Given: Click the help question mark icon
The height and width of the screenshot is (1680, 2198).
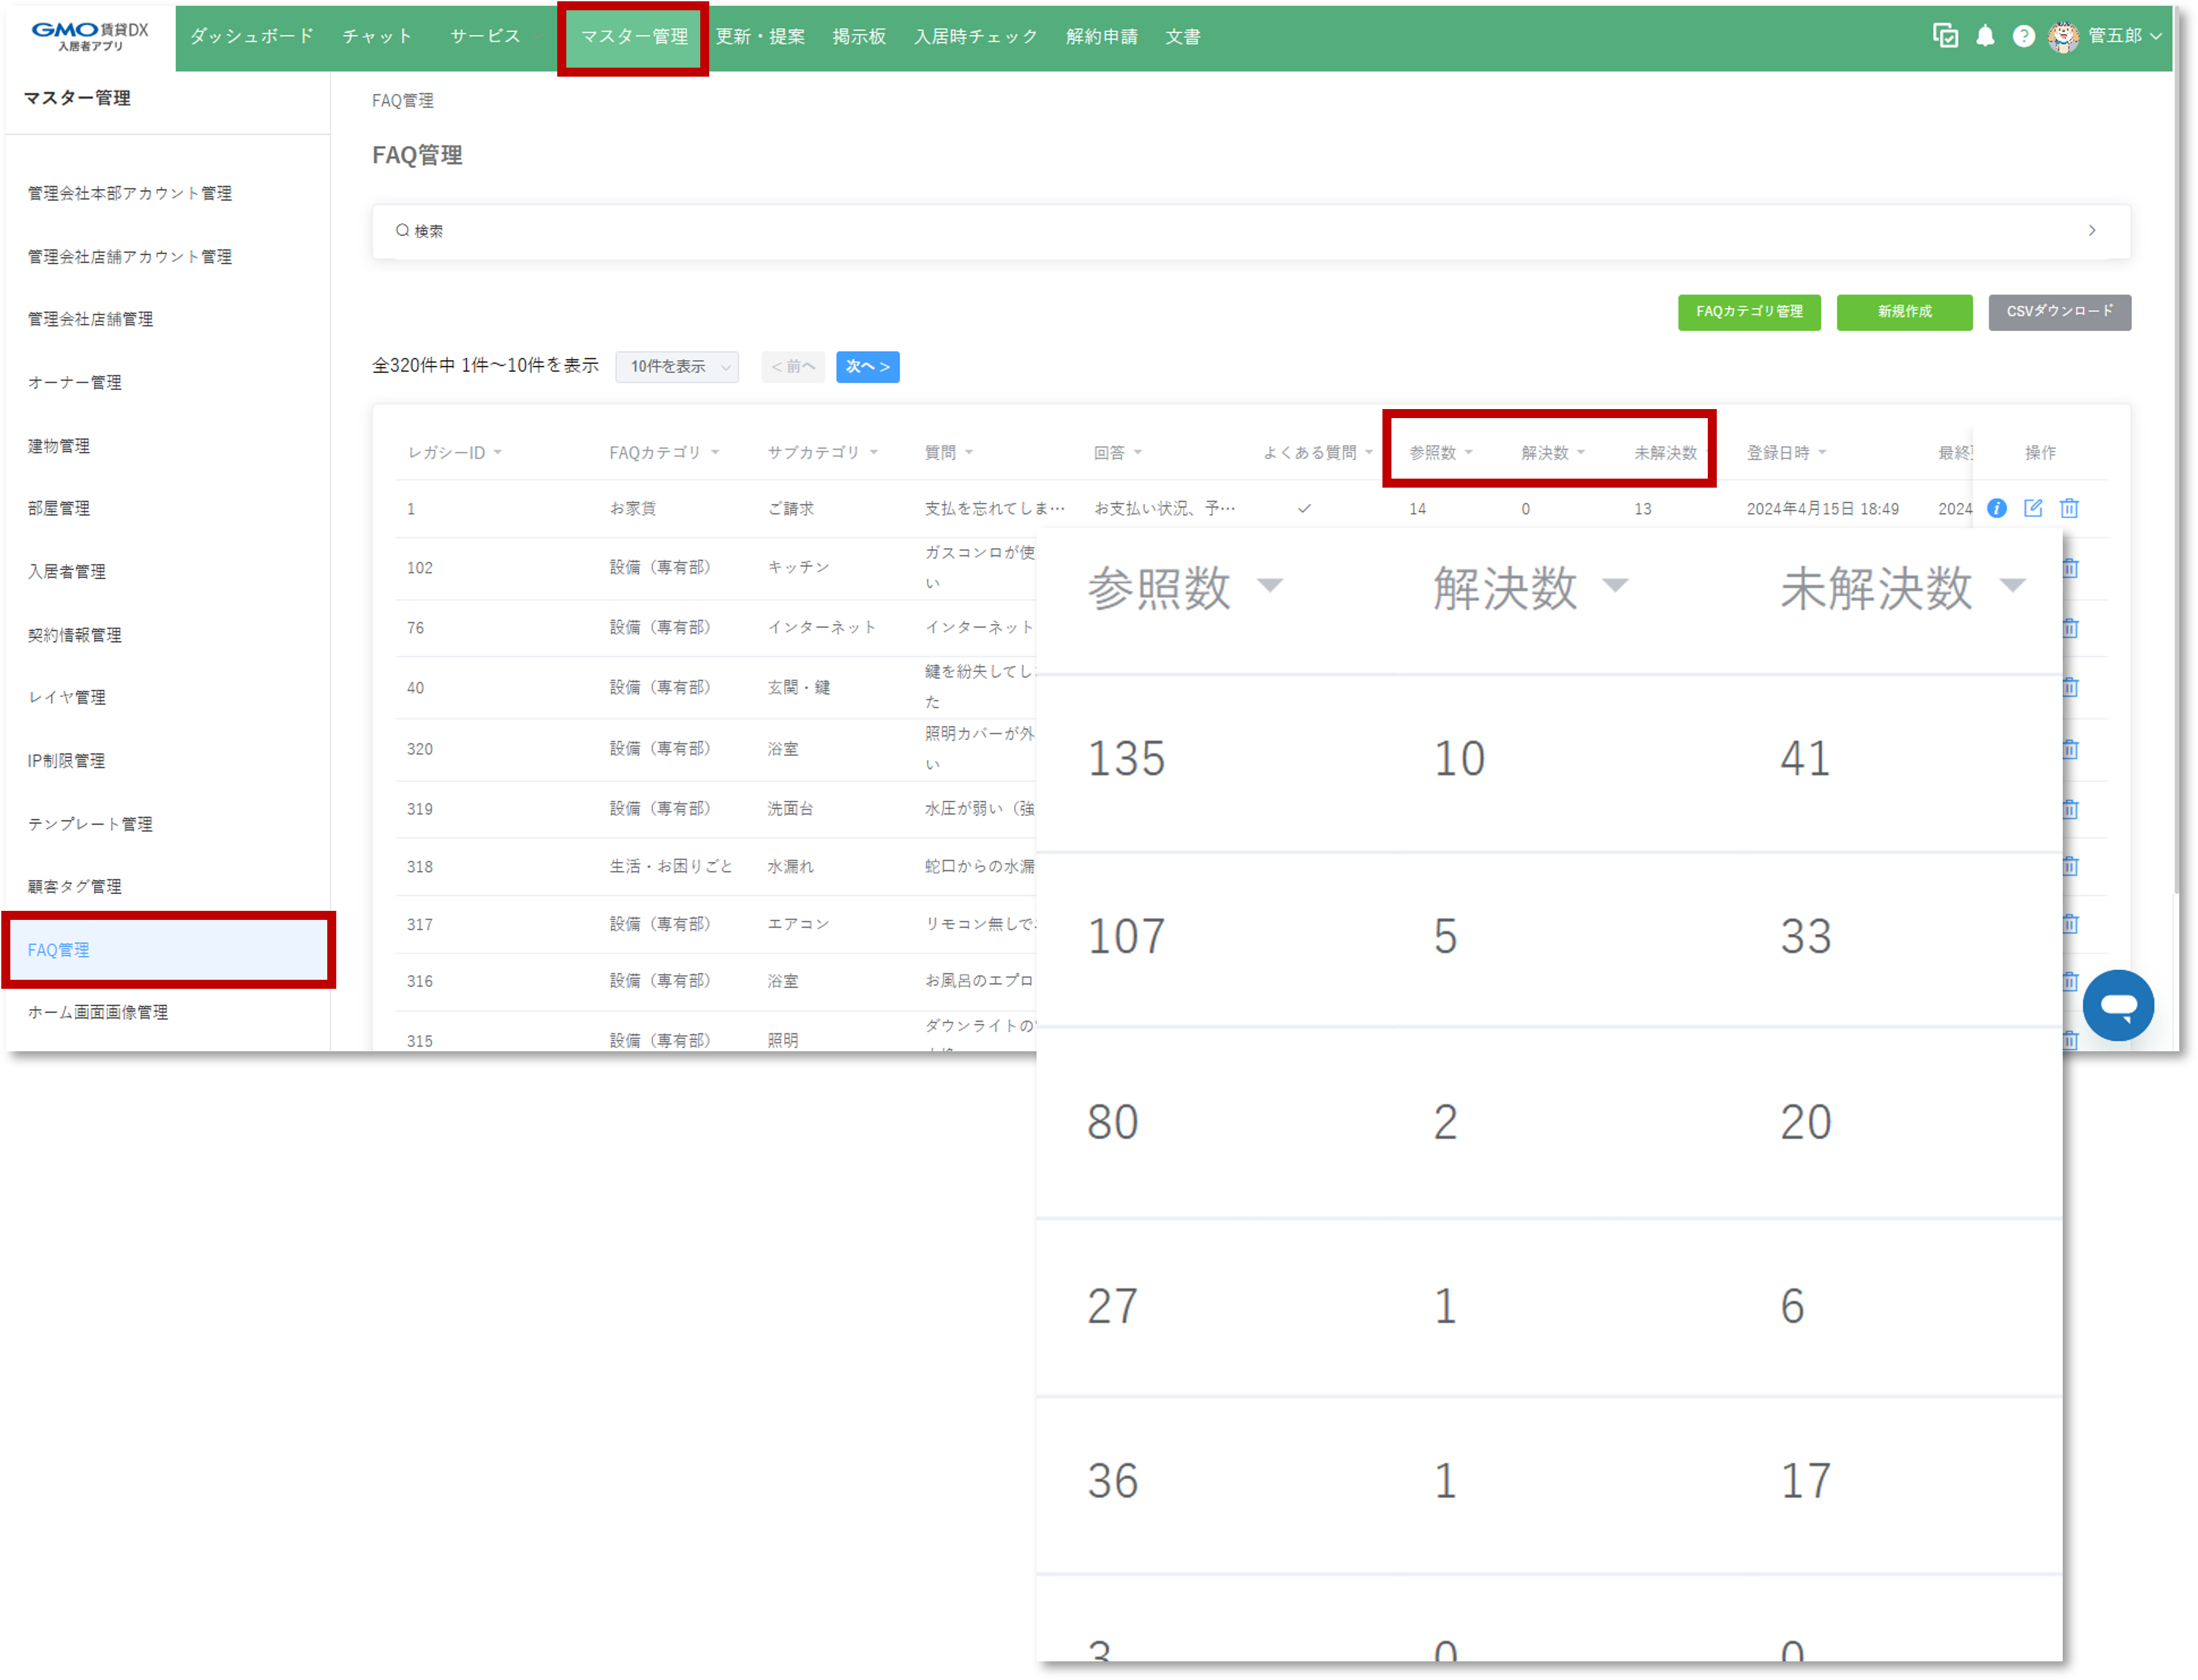Looking at the screenshot, I should pos(2024,36).
